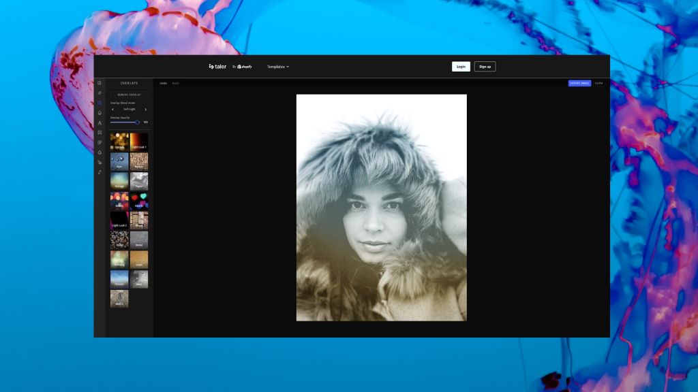This screenshot has width=698, height=392.
Task: Click the Sign up button
Action: (485, 67)
